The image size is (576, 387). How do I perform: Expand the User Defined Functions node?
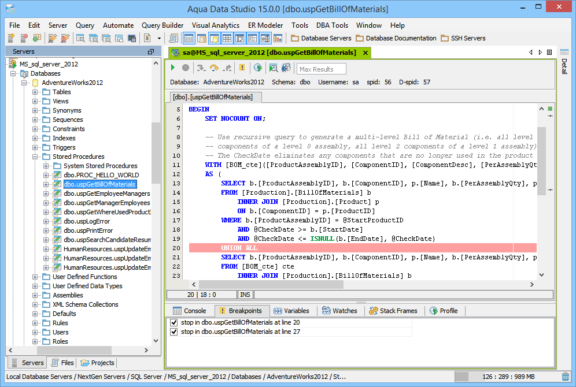coord(36,277)
